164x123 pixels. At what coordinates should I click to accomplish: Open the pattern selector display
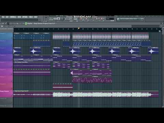pyautogui.click(x=110, y=18)
